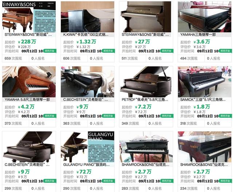Click the STEINWAY&SONS 228万 listing title
Viewport: 233px width, 192px height.
click(x=28, y=35)
